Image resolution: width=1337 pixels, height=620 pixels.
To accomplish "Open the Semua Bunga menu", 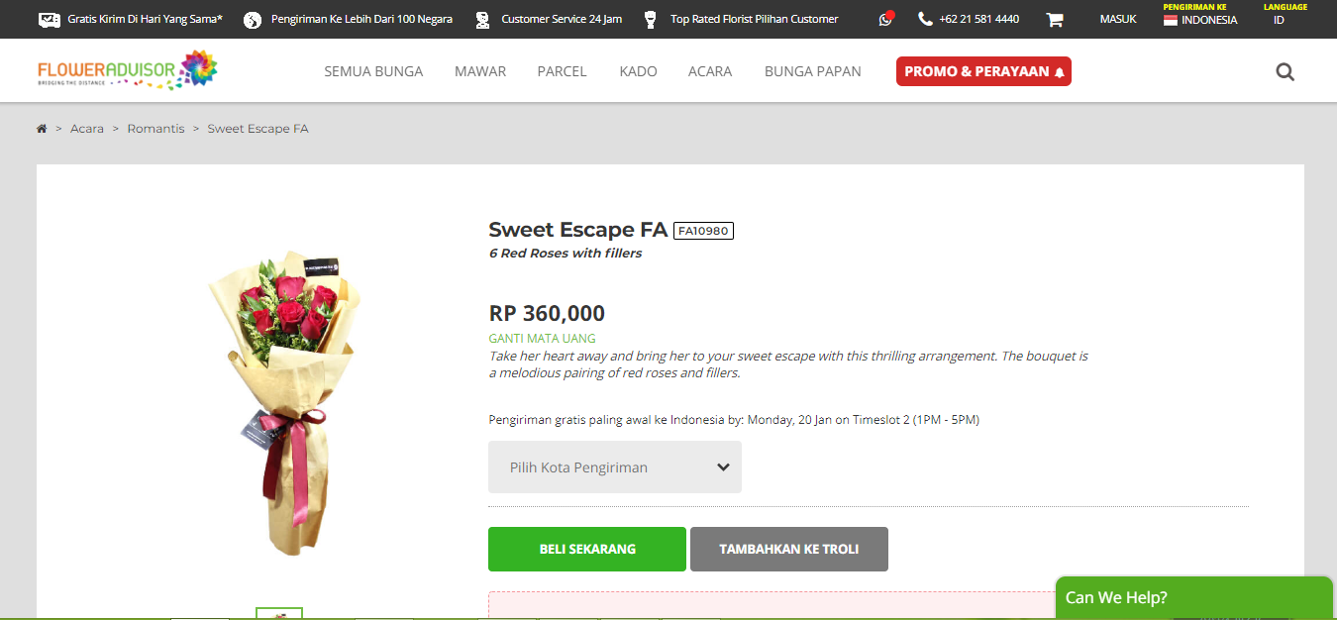I will coord(373,71).
